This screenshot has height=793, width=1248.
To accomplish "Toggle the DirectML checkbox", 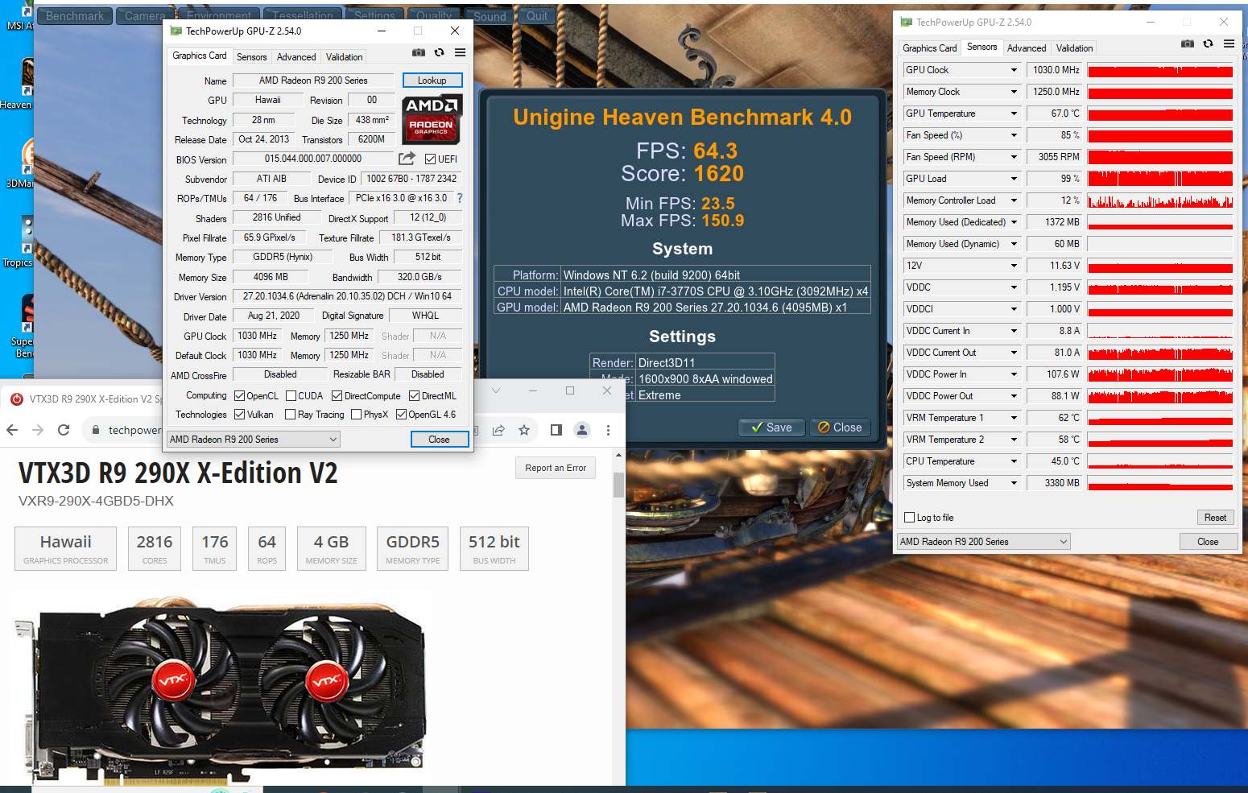I will click(x=414, y=396).
